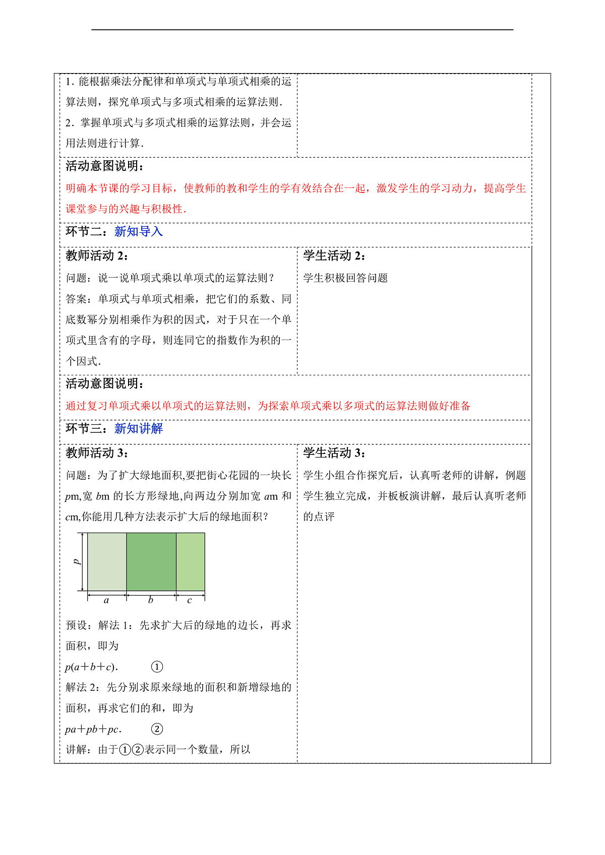The height and width of the screenshot is (855, 605).
Task: Click the formula pa+pb+pc
Action: (x=93, y=729)
